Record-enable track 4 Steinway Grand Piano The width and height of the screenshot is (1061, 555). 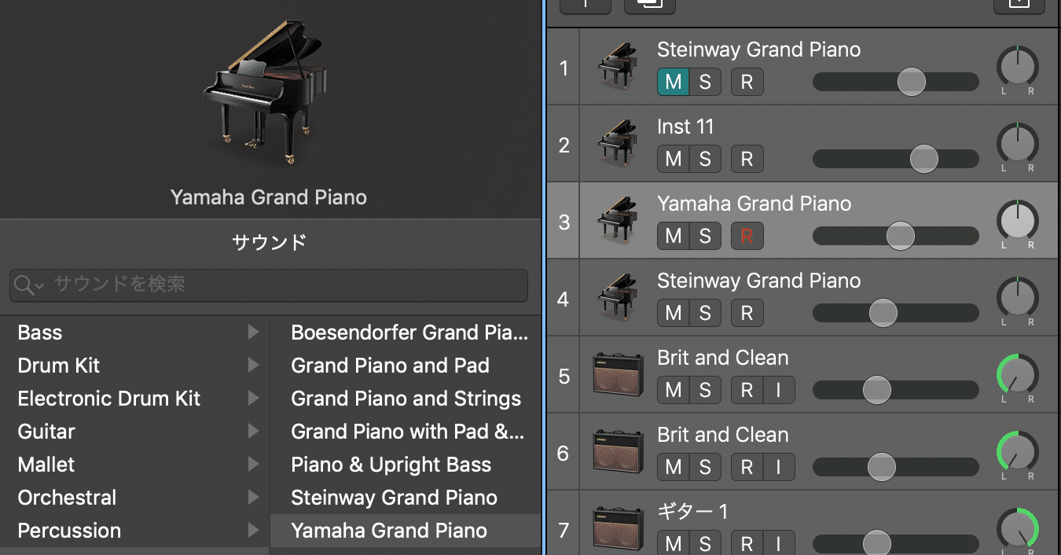point(747,313)
